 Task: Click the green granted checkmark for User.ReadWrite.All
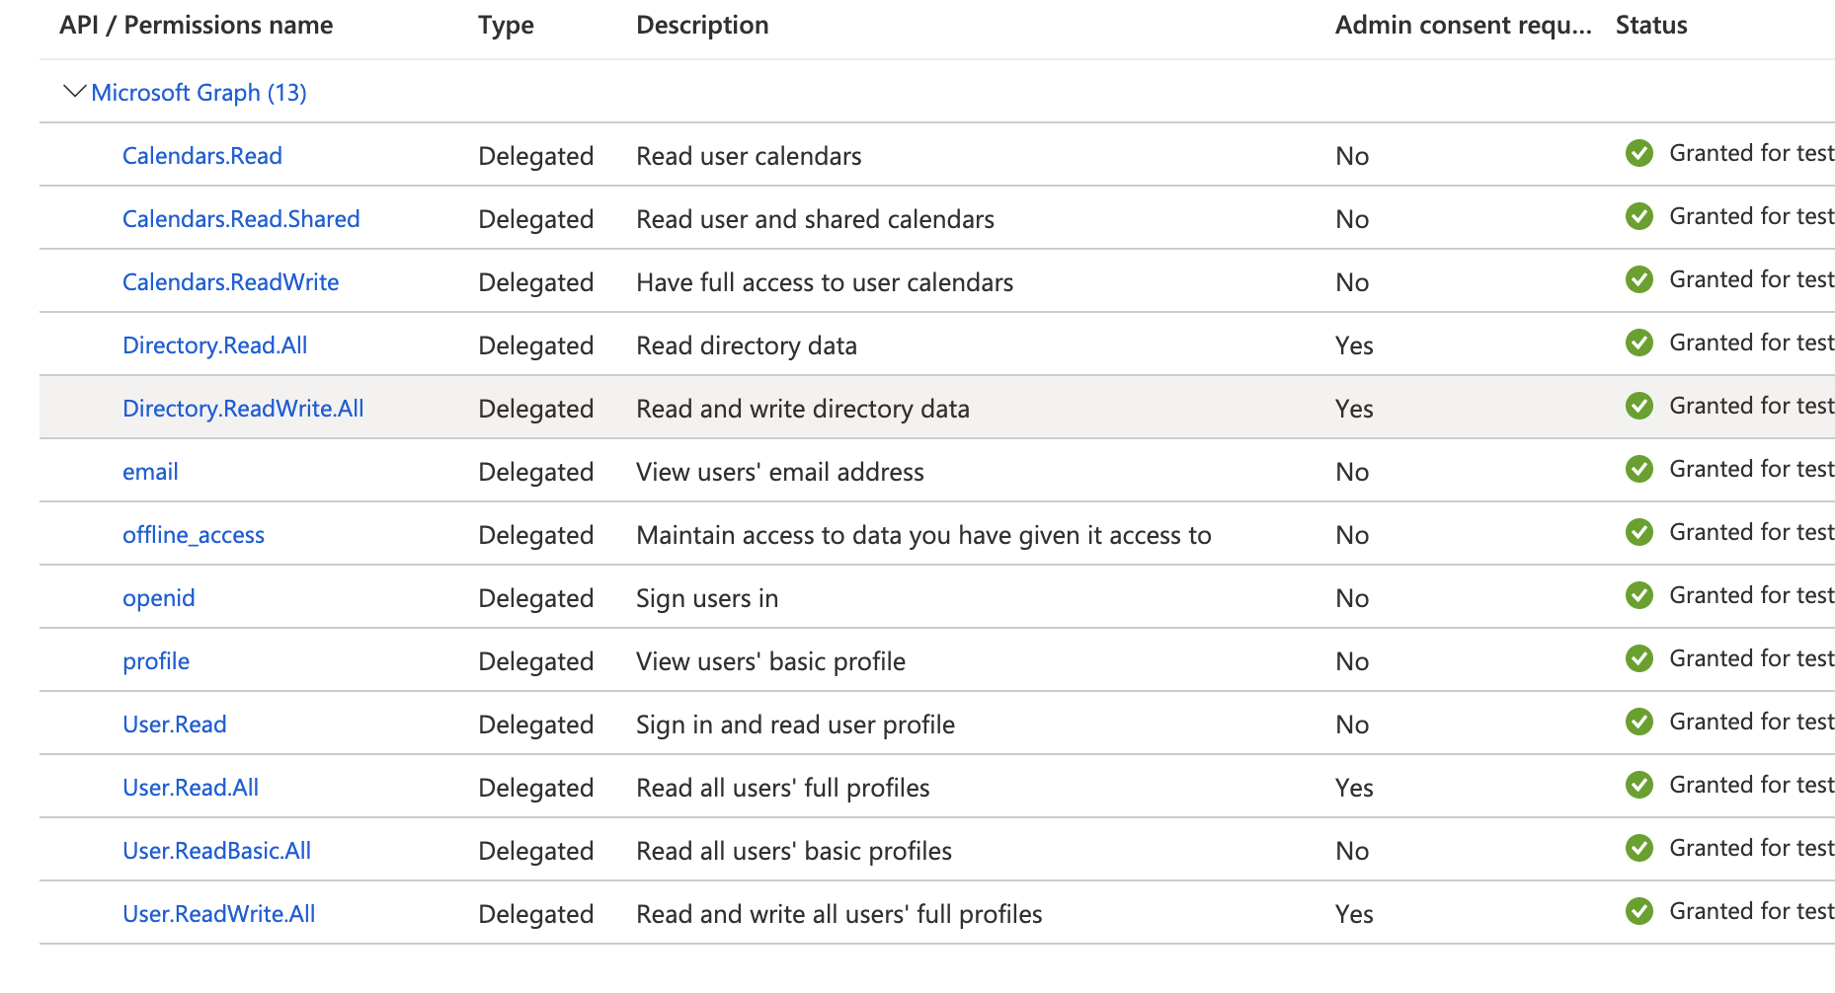pos(1639,911)
